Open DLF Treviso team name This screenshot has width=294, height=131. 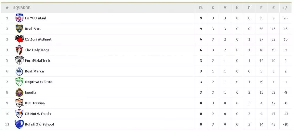tap(35, 103)
